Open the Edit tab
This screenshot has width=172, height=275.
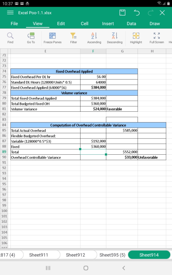(x=61, y=24)
